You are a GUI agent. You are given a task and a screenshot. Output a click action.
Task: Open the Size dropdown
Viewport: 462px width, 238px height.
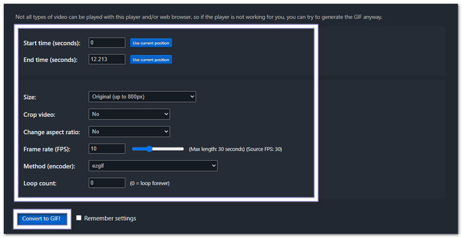click(142, 97)
